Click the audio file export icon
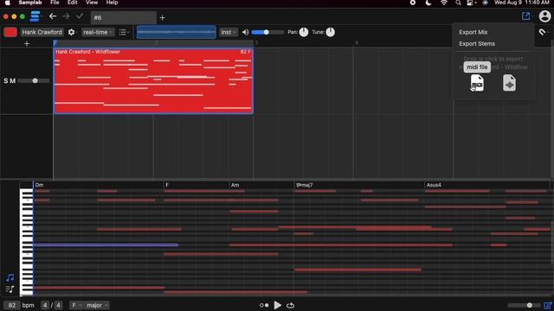 (509, 83)
